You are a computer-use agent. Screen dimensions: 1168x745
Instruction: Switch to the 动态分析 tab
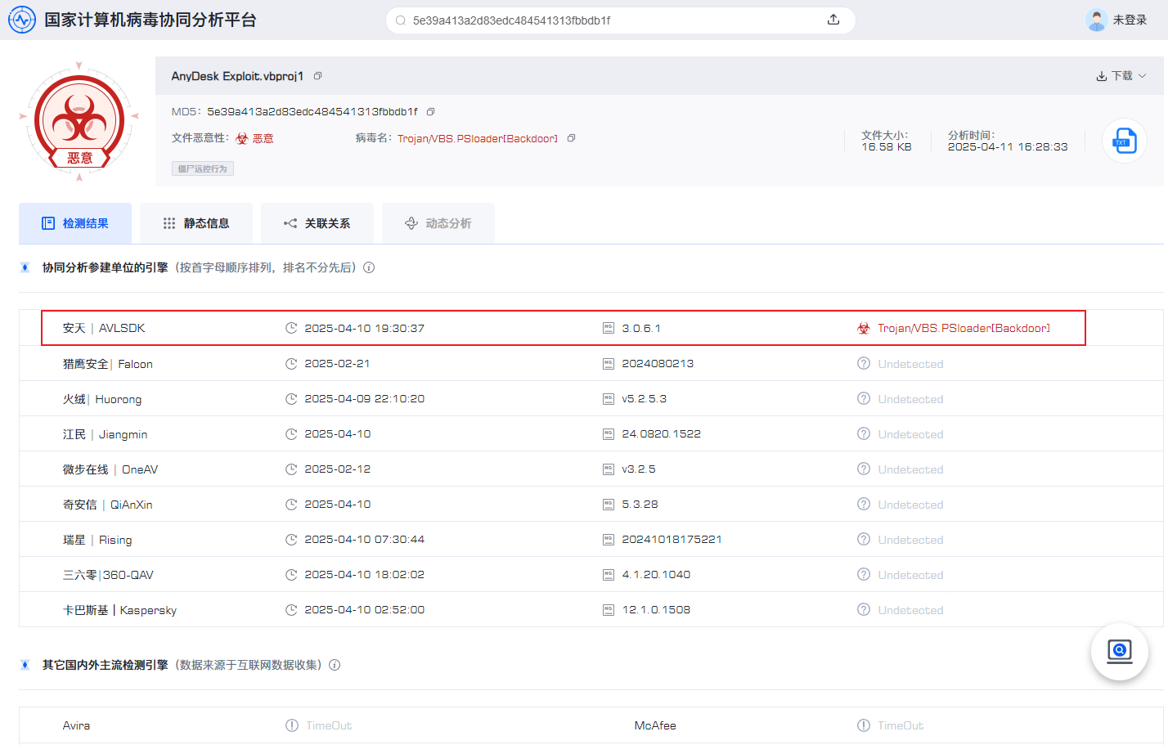[x=438, y=223]
